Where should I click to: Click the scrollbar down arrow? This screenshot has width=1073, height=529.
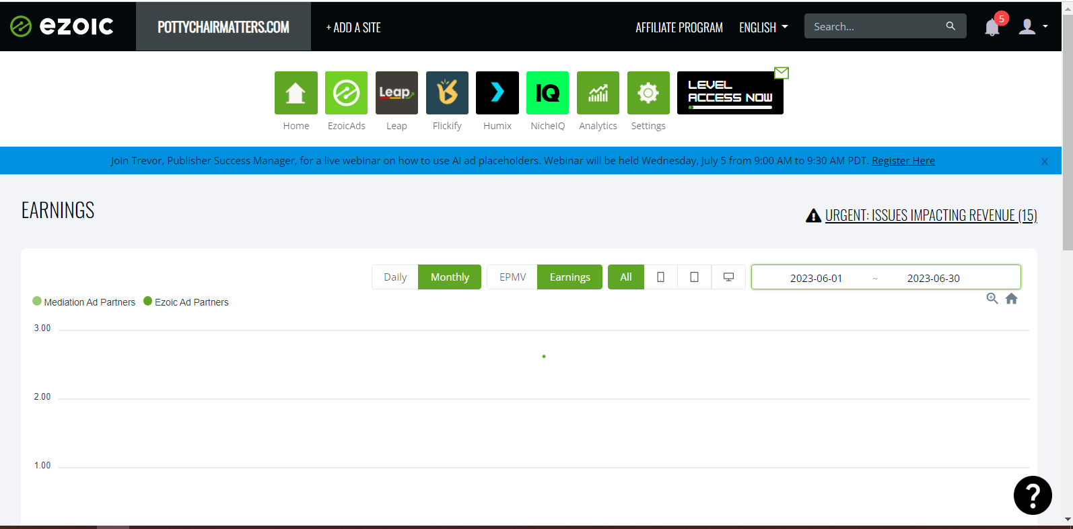point(1068,520)
